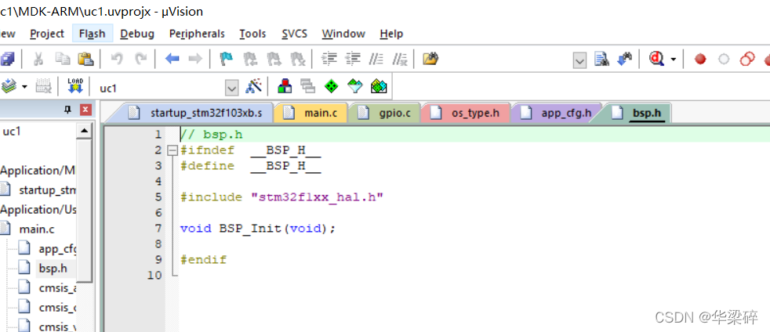
Task: Open Find in Files
Action: pyautogui.click(x=430, y=60)
